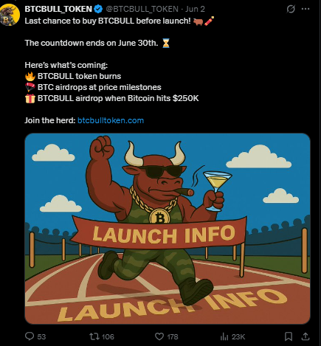This screenshot has width=321, height=346.
Task: Click the blue verified badge
Action: click(98, 9)
